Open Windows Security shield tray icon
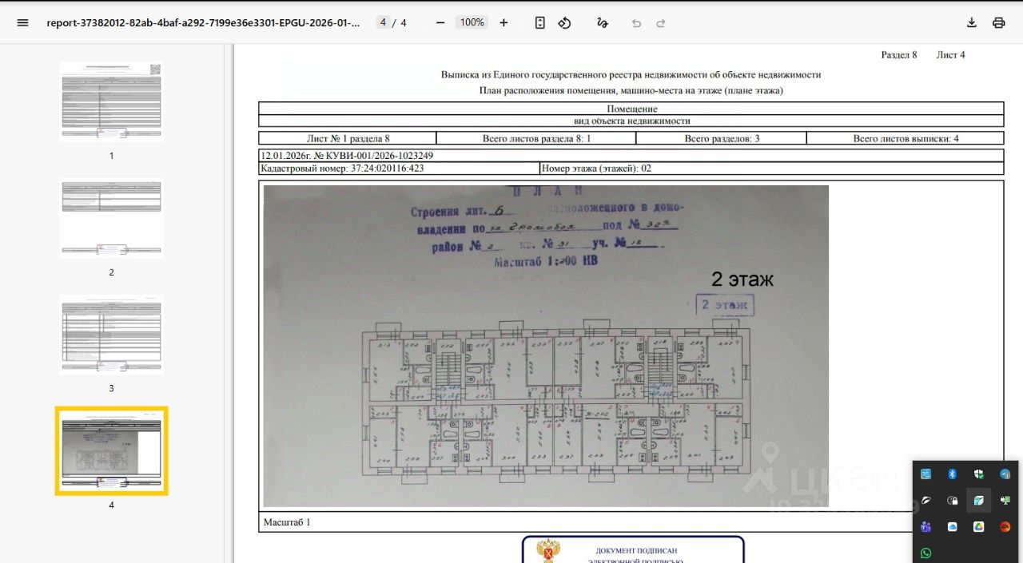The width and height of the screenshot is (1023, 563). point(979,474)
